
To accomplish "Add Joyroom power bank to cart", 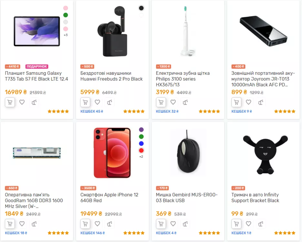I will [x=237, y=102].
